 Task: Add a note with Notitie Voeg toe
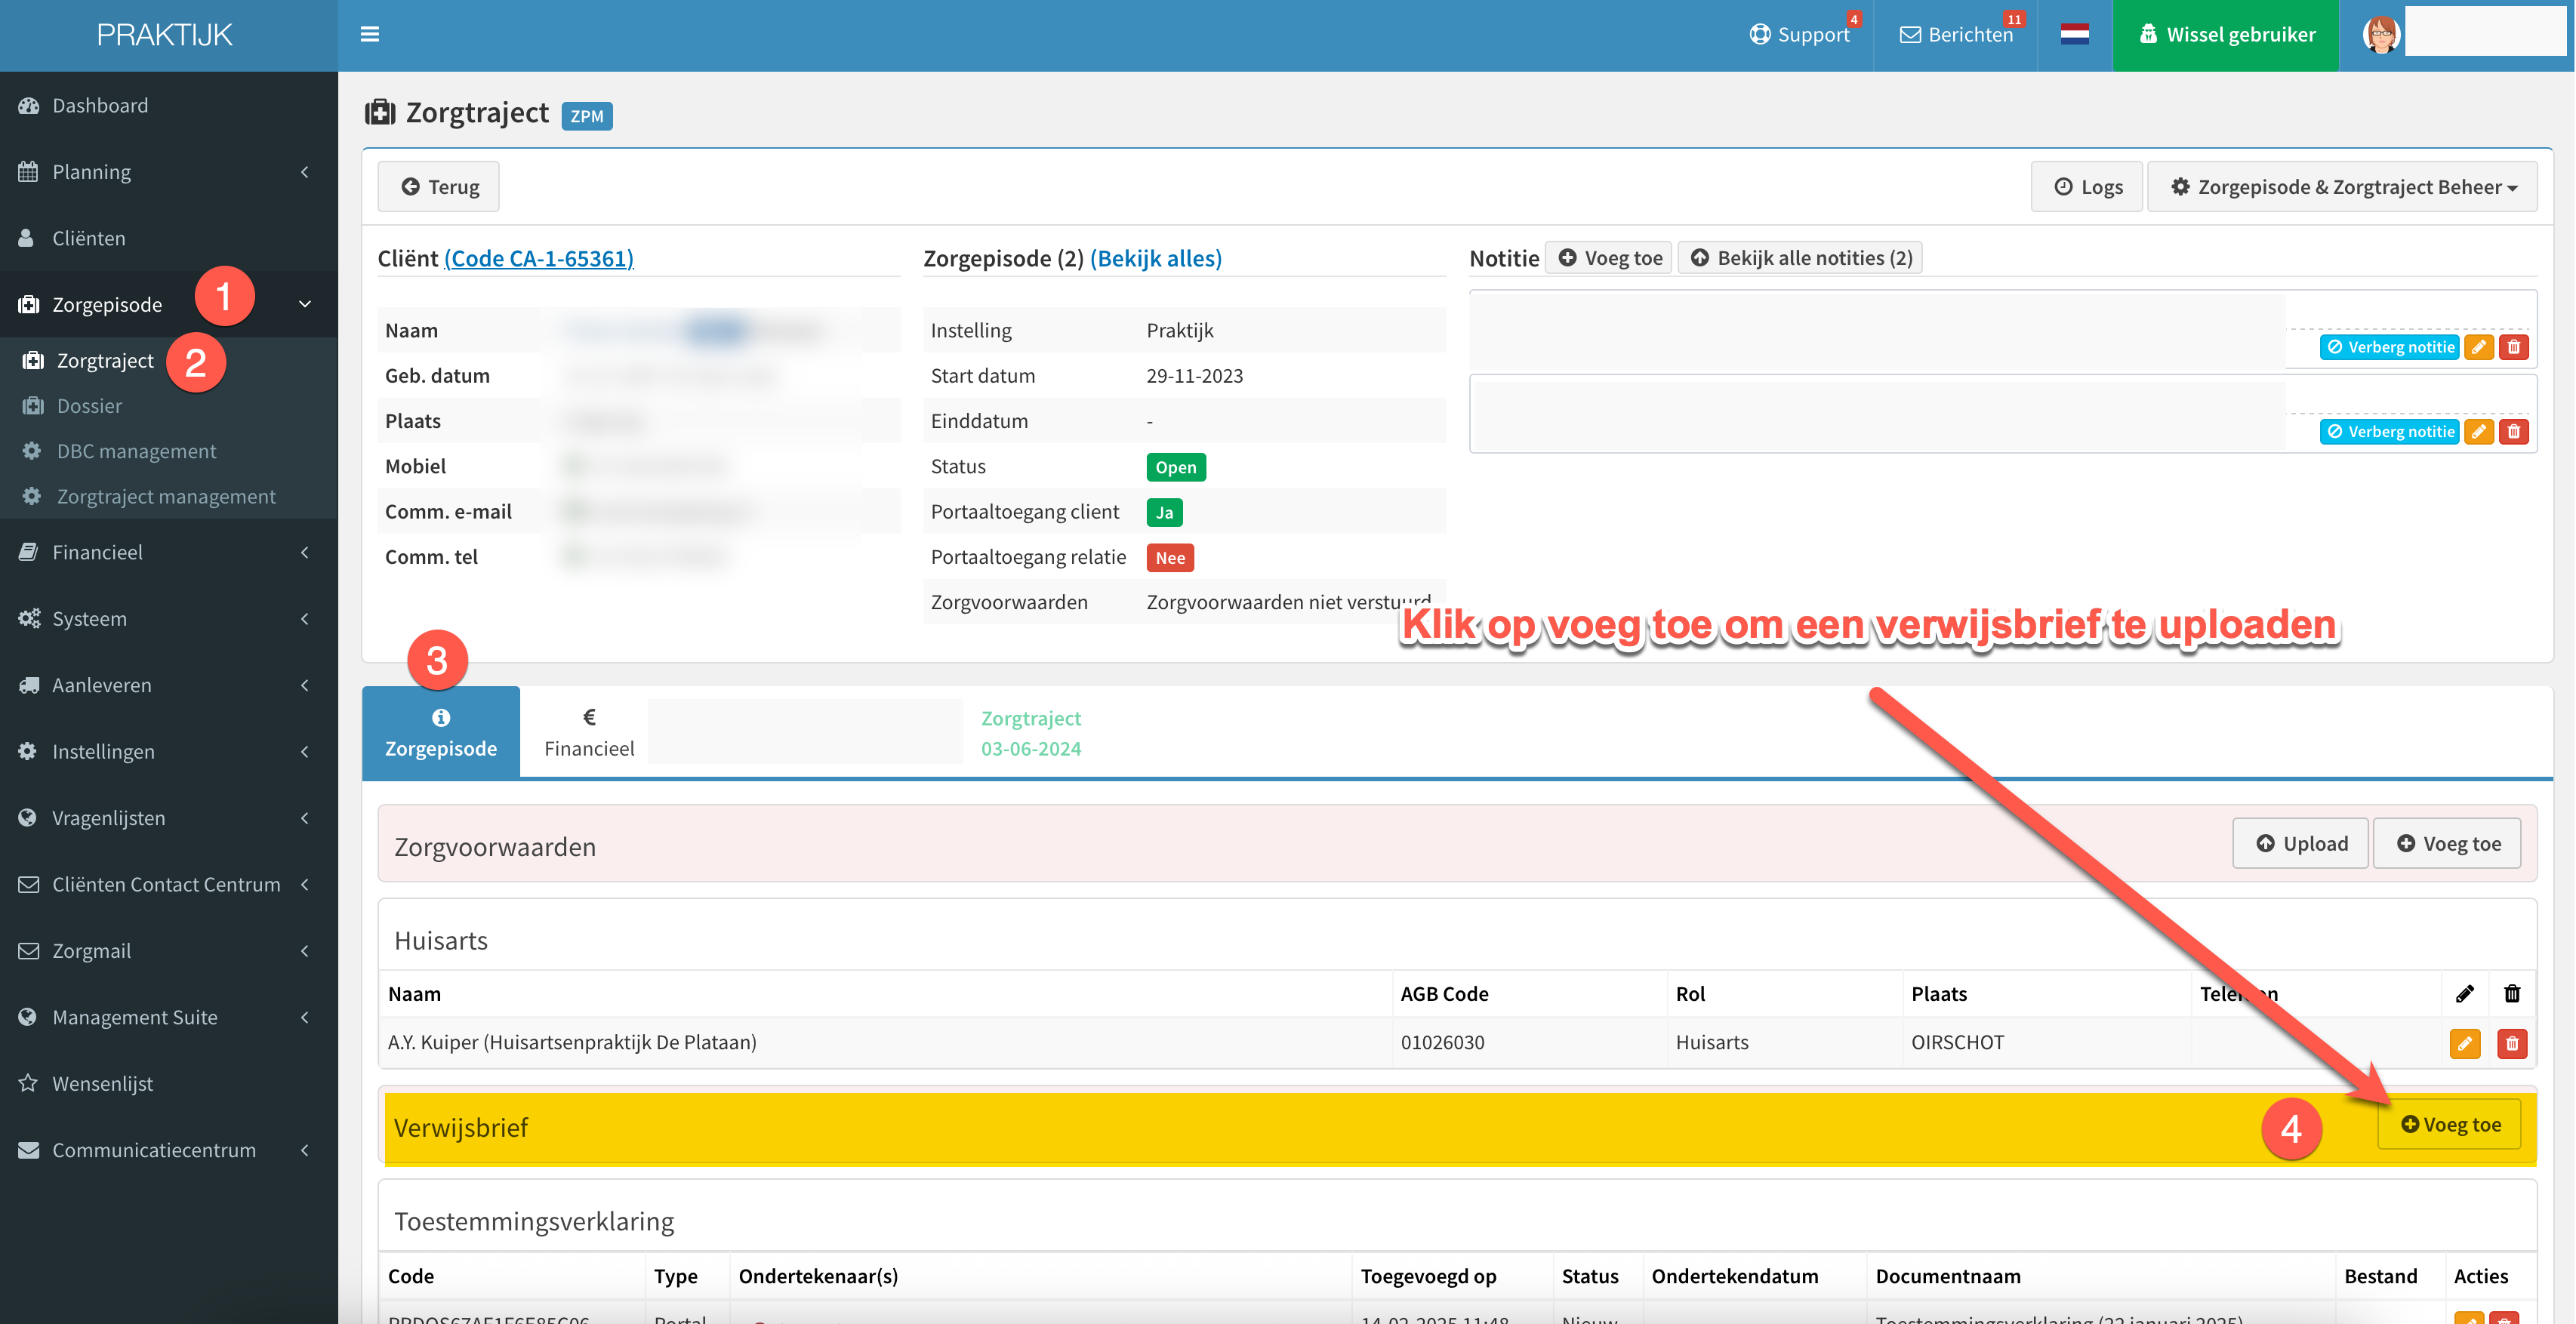[1609, 258]
